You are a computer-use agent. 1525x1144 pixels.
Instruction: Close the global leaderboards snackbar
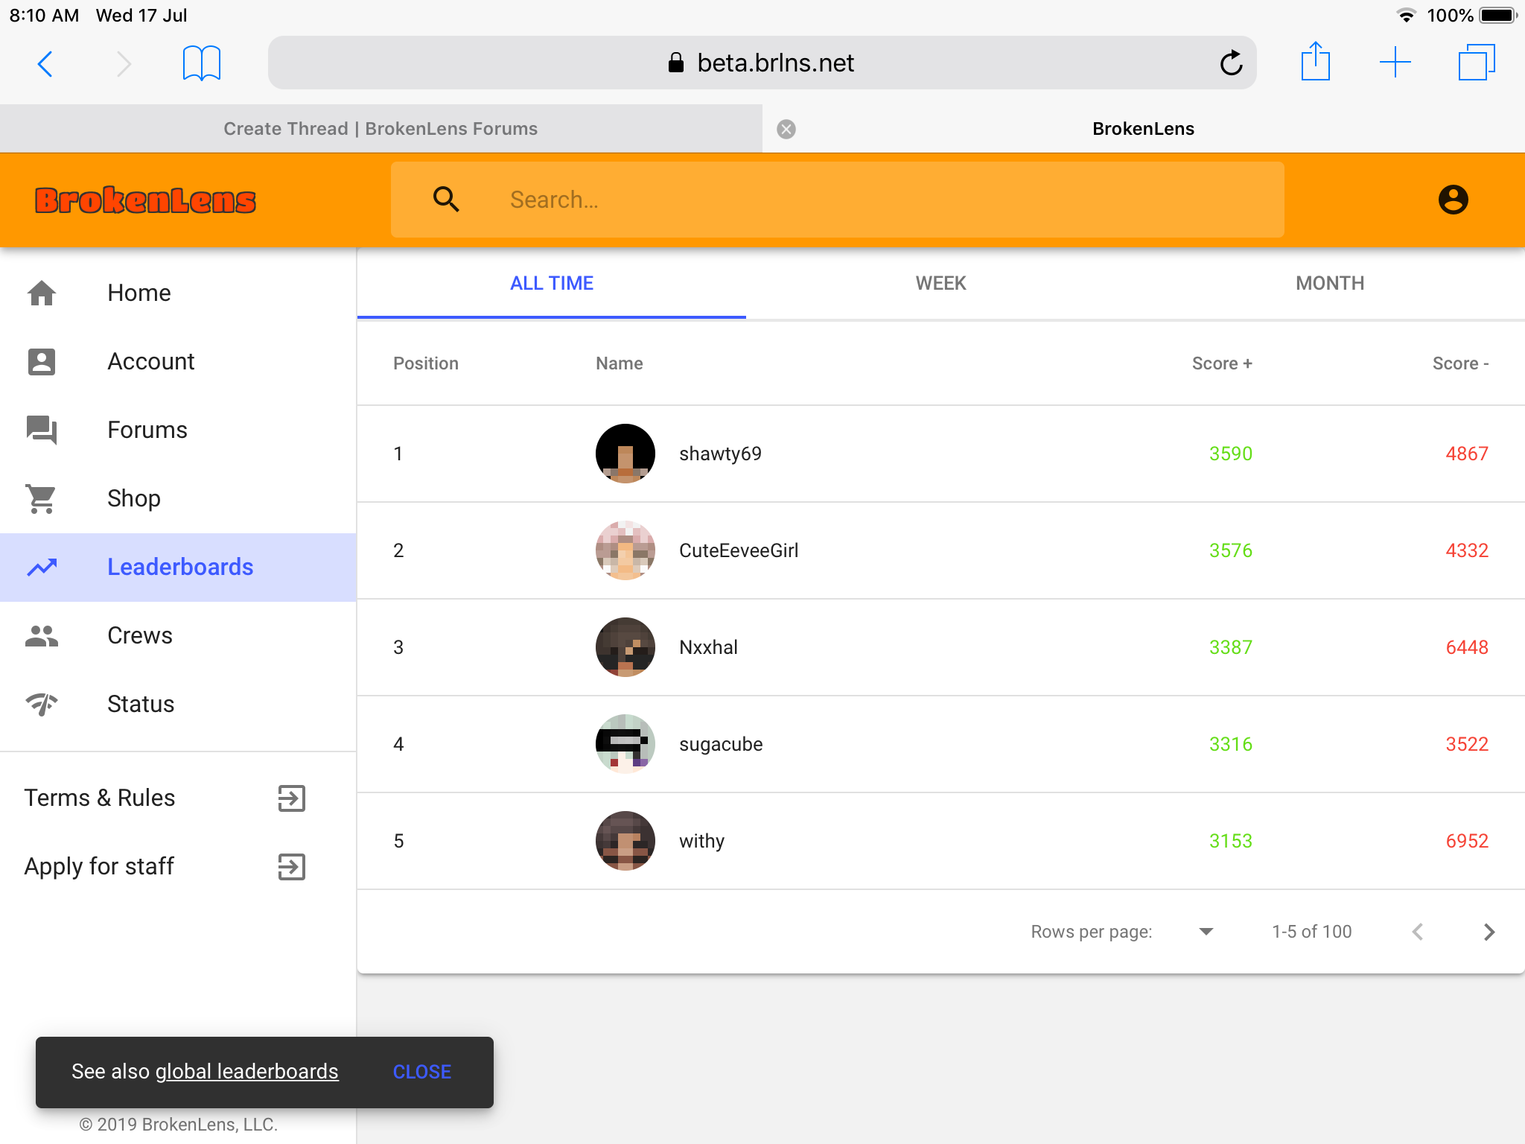point(422,1072)
